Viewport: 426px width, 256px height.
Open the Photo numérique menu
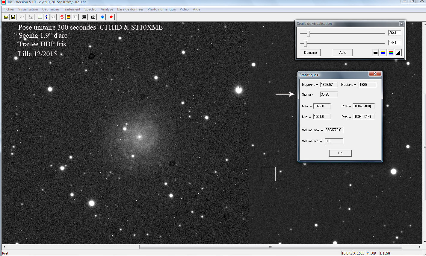[162, 9]
